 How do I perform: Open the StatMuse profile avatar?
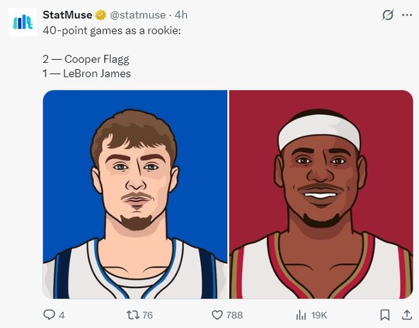23,22
